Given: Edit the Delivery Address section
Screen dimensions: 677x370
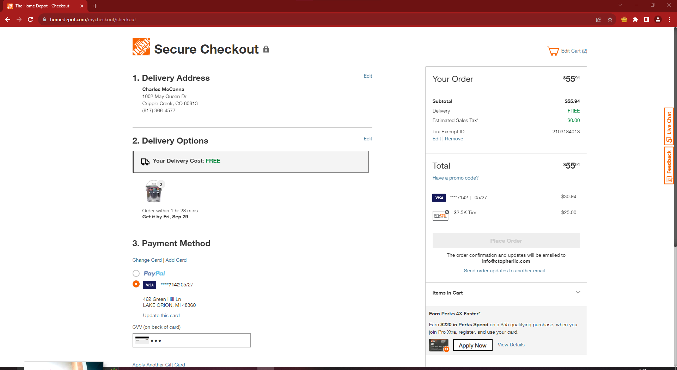Looking at the screenshot, I should coord(368,76).
